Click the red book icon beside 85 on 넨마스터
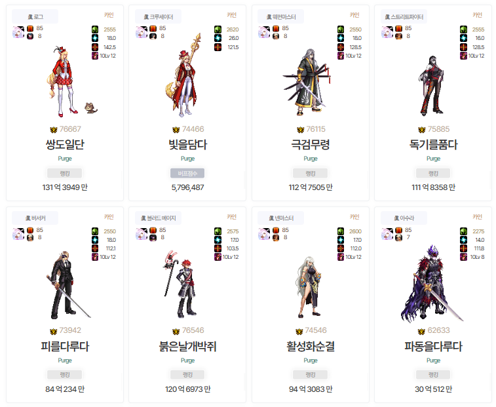Image resolution: width=496 pixels, height=407 pixels. click(276, 230)
